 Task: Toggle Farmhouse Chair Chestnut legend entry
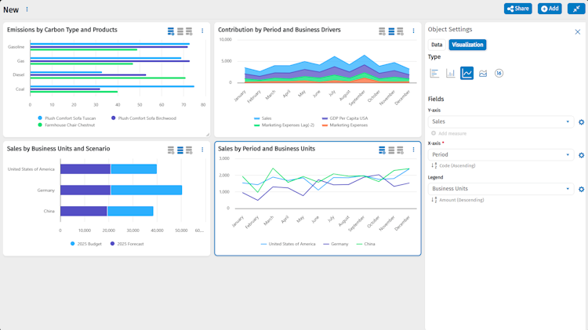[67, 125]
